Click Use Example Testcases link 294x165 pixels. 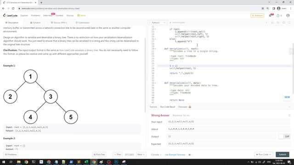click(x=175, y=155)
